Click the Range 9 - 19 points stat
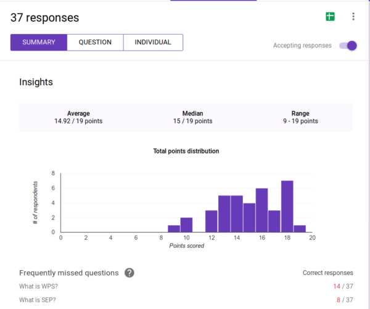The width and height of the screenshot is (370, 309). 300,117
